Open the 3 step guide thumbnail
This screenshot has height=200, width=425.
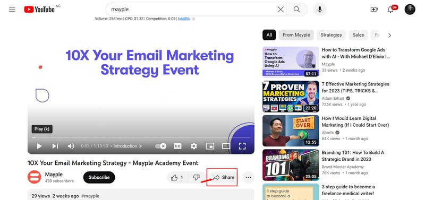tap(291, 192)
